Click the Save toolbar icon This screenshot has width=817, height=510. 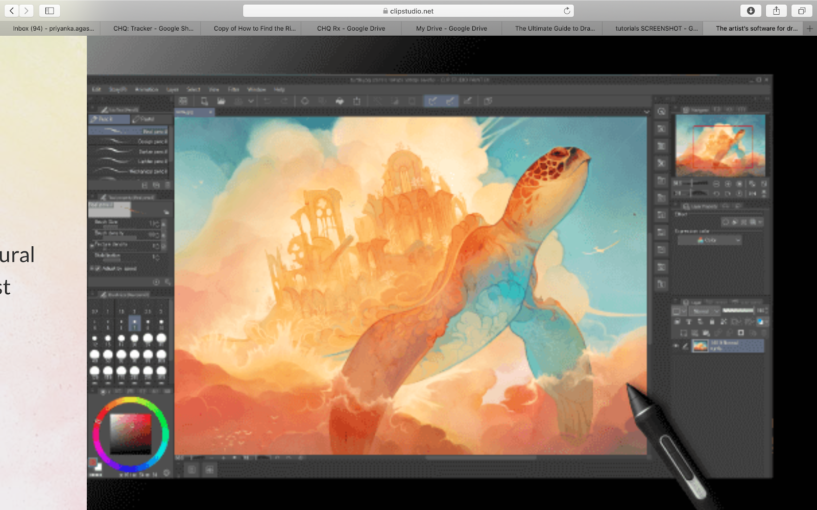pyautogui.click(x=238, y=101)
